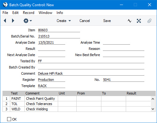This screenshot has height=123, width=157.
Task: Expand the arrow beside gear icon
Action: point(31,21)
